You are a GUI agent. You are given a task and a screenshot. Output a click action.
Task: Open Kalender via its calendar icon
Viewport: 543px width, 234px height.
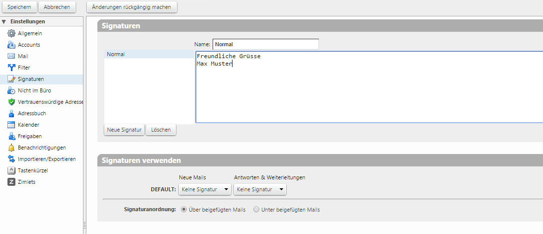tap(11, 125)
